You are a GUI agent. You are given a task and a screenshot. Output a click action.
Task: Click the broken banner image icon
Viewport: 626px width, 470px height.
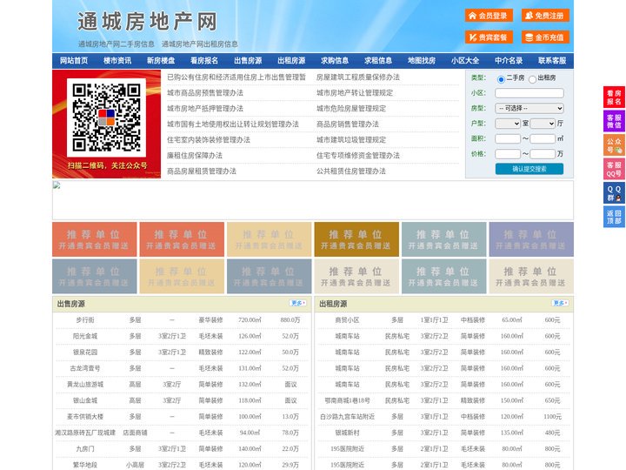[x=57, y=185]
